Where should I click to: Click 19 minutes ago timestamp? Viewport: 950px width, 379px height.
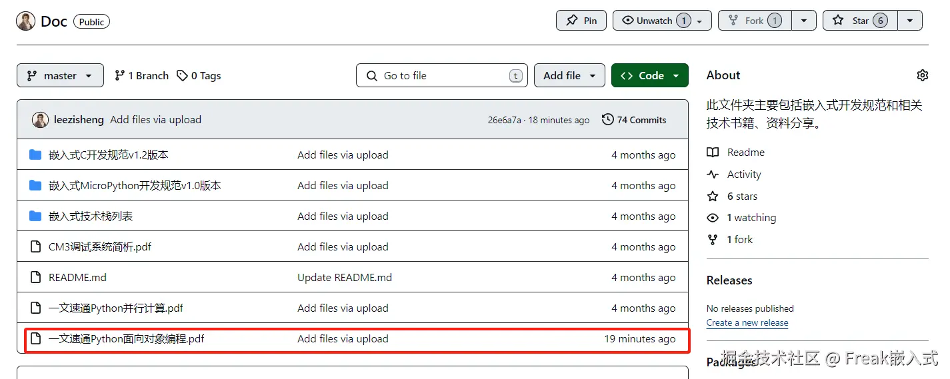point(640,339)
